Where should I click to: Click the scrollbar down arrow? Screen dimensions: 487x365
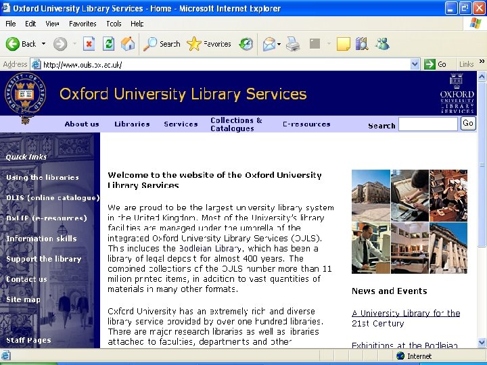point(482,343)
